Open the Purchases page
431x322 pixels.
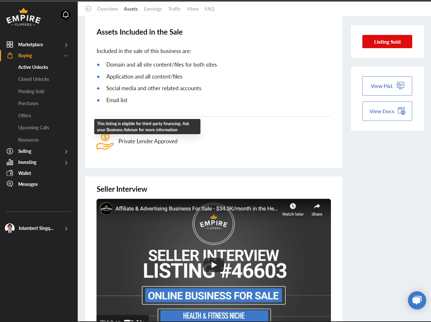coord(28,103)
